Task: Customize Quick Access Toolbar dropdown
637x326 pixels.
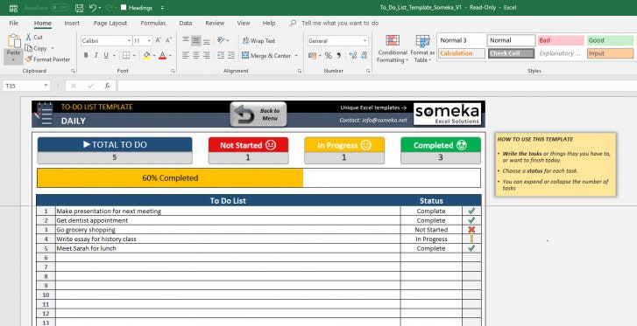Action: pyautogui.click(x=162, y=8)
